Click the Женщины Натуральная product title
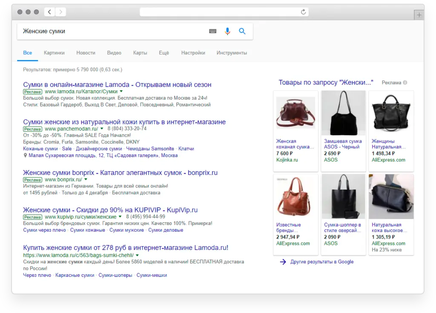The height and width of the screenshot is (313, 436). (x=389, y=144)
